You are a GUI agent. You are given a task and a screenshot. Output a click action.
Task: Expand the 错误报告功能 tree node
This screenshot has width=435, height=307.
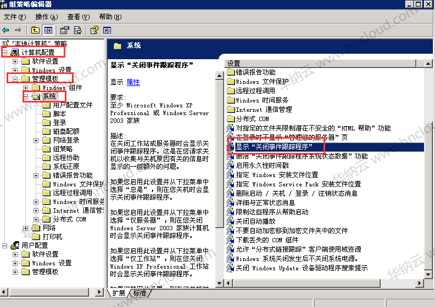click(36, 175)
